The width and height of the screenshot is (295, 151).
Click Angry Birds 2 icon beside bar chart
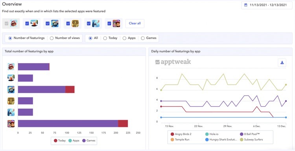[11, 67]
